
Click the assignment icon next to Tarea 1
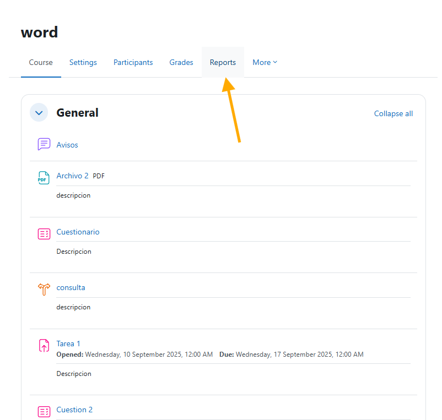pyautogui.click(x=44, y=345)
